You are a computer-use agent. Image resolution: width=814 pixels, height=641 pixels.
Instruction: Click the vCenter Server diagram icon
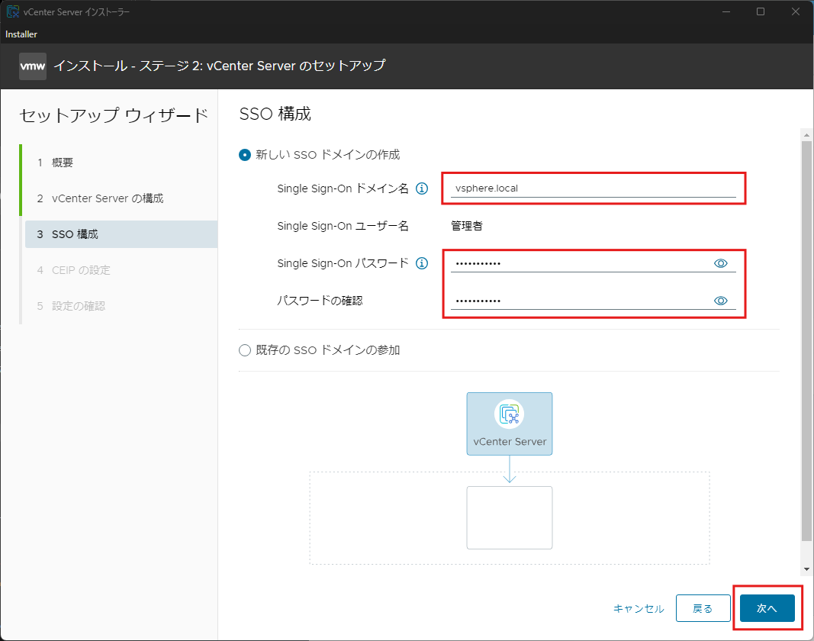tap(510, 414)
